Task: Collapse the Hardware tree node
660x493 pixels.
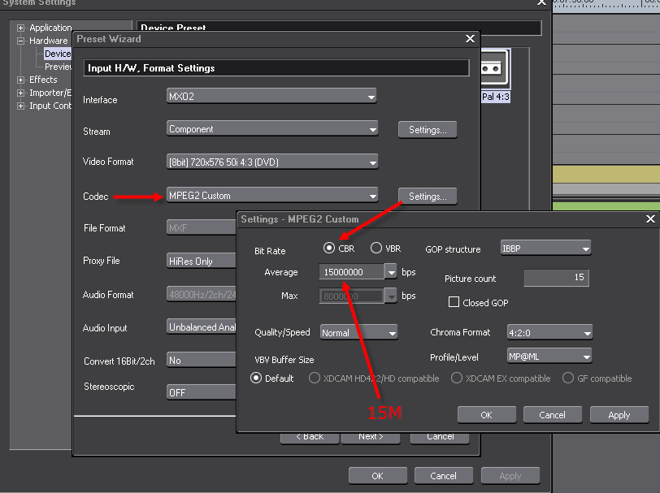Action: (x=20, y=41)
